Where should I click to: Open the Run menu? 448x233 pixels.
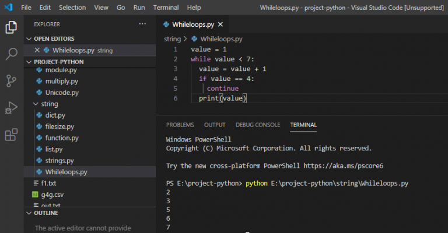click(139, 8)
